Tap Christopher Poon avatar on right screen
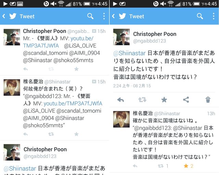 (x=121, y=37)
